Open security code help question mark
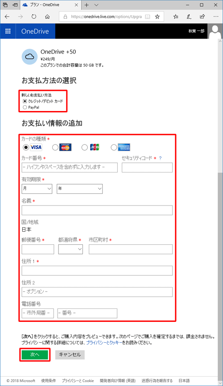The width and height of the screenshot is (223, 386). point(161,158)
